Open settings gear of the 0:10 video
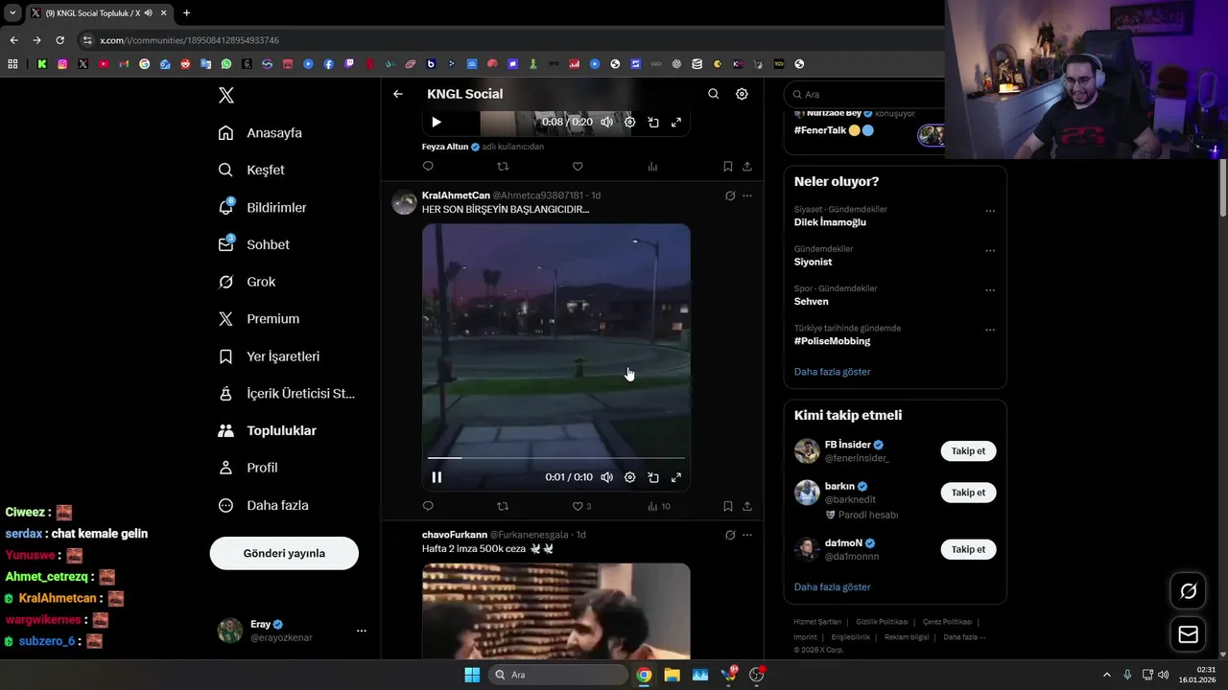Image resolution: width=1228 pixels, height=690 pixels. click(629, 477)
